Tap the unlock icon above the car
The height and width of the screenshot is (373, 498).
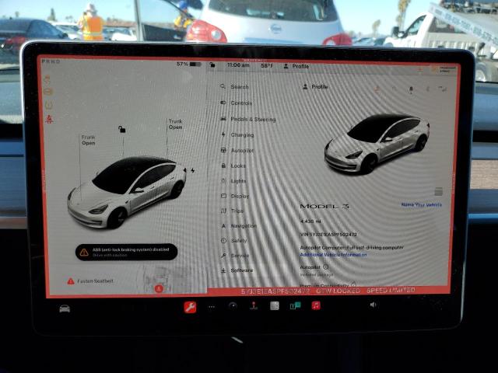pos(122,129)
